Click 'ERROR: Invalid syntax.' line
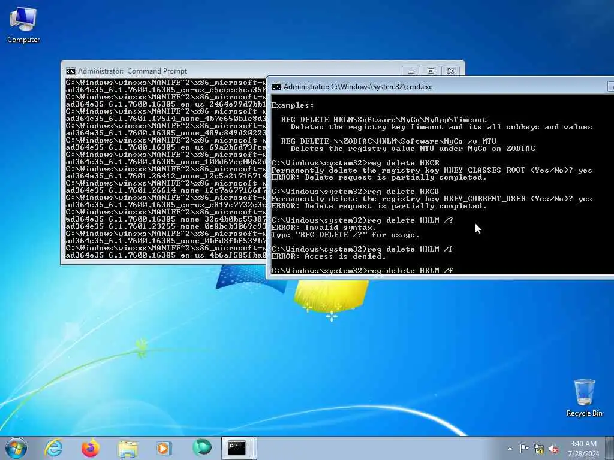 [324, 228]
